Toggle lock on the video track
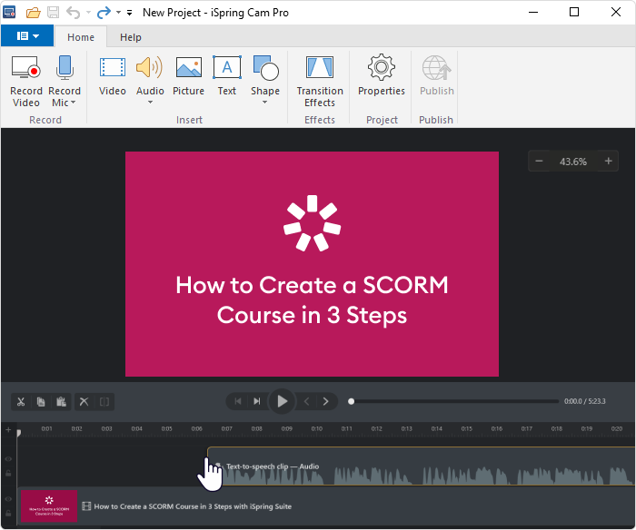Viewport: 636px width, 530px height. coord(8,513)
